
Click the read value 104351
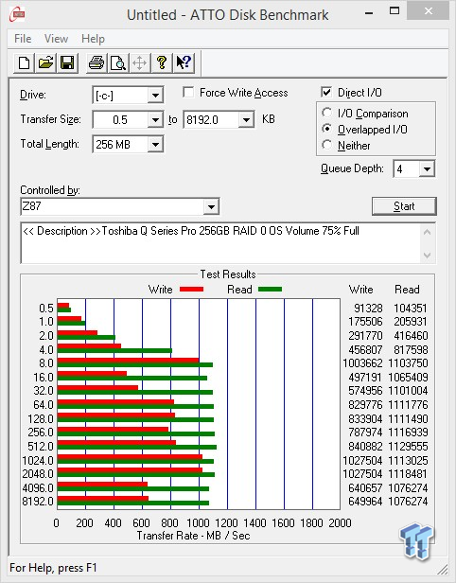(x=411, y=309)
